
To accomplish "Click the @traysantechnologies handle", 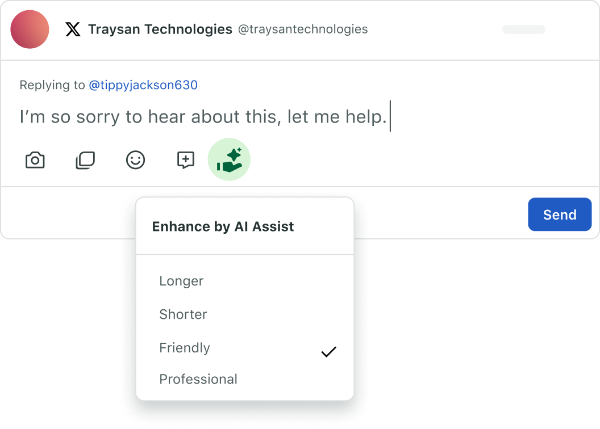I will point(303,29).
